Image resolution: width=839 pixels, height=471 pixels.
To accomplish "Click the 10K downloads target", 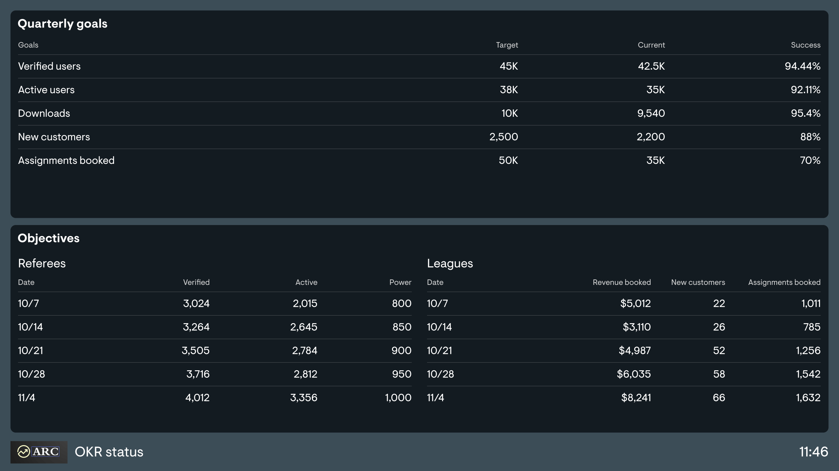I will pyautogui.click(x=510, y=113).
